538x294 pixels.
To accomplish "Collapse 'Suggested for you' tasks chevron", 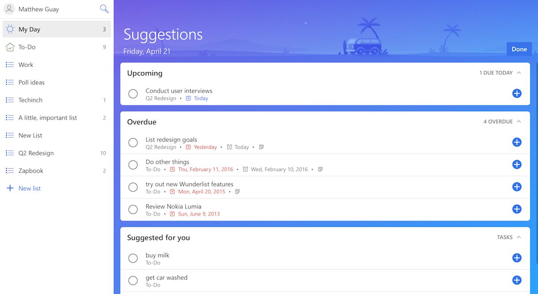I will 519,237.
